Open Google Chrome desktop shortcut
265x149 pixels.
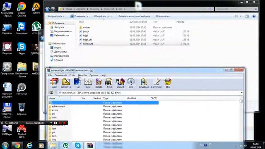[22, 9]
